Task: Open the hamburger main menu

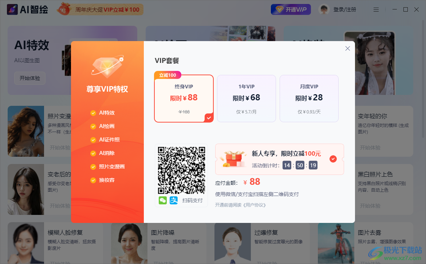Action: pos(376,10)
